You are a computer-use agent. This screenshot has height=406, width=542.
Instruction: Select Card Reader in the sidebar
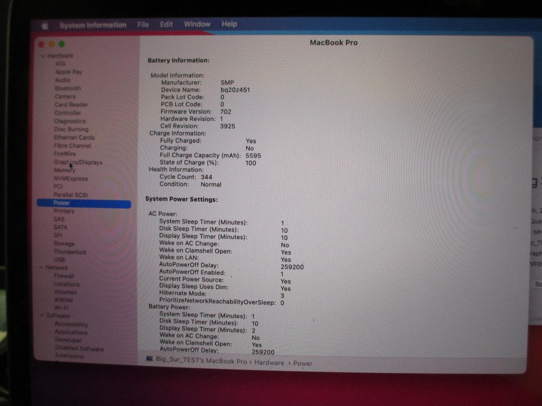[x=71, y=105]
